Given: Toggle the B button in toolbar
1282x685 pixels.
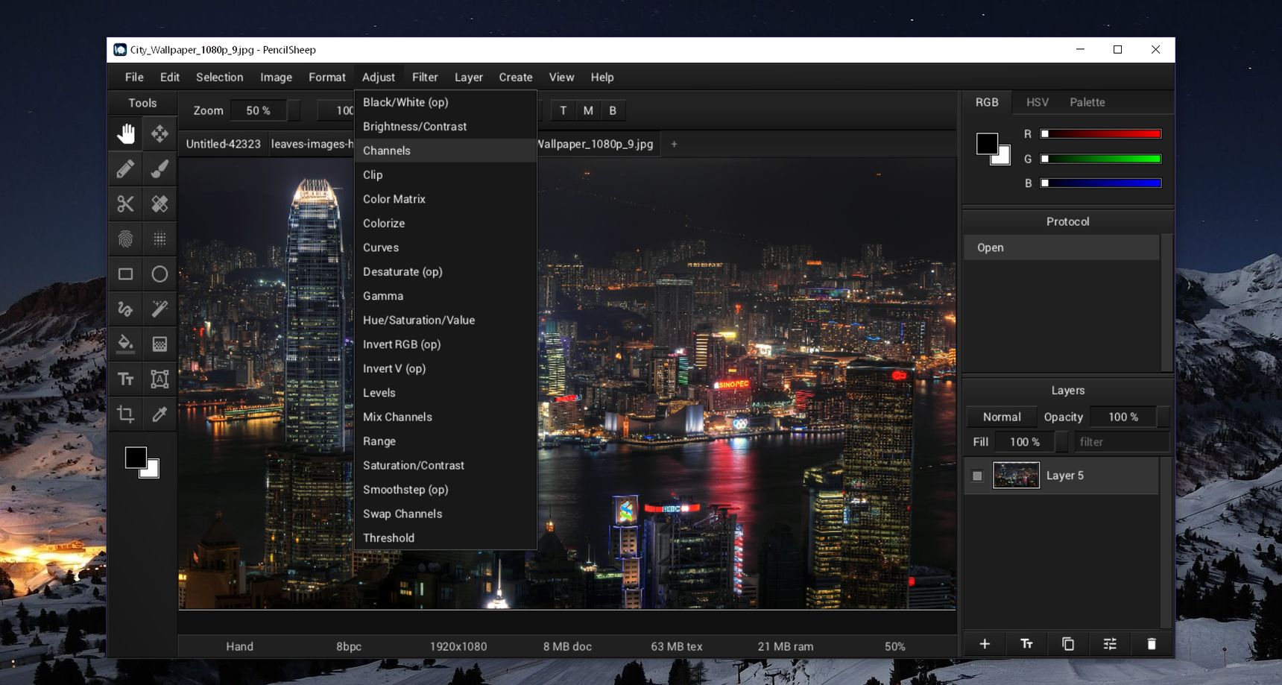Looking at the screenshot, I should point(613,110).
